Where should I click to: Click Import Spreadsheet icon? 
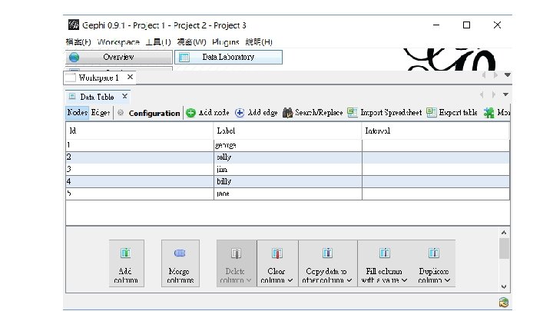coord(353,112)
